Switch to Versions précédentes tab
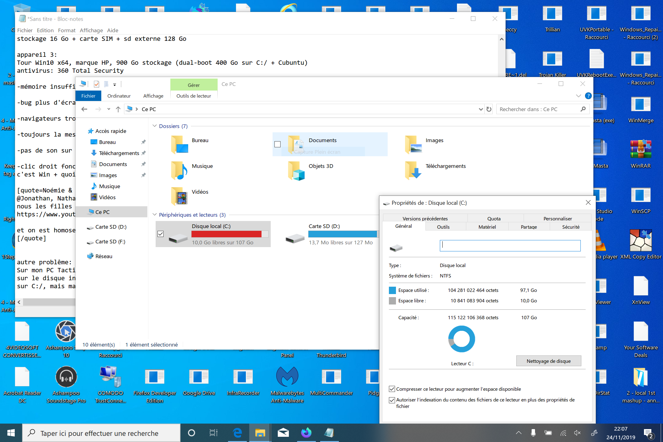The image size is (663, 442). [425, 219]
